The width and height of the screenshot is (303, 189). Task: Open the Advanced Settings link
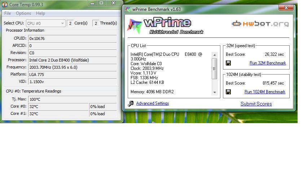coord(152,104)
